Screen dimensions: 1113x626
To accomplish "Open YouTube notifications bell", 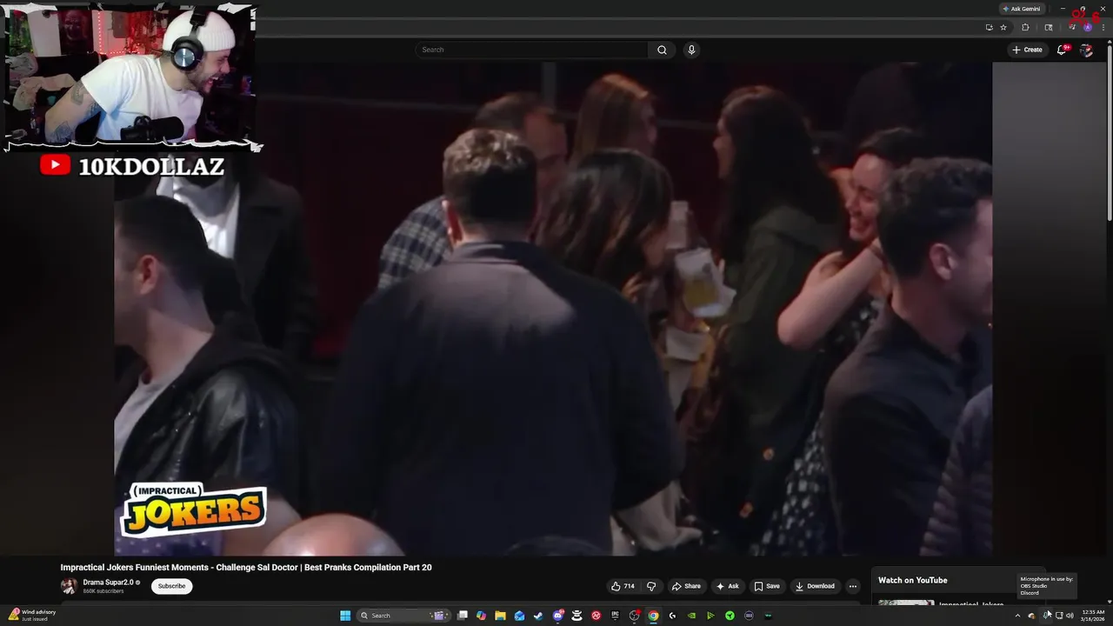I will click(x=1062, y=50).
